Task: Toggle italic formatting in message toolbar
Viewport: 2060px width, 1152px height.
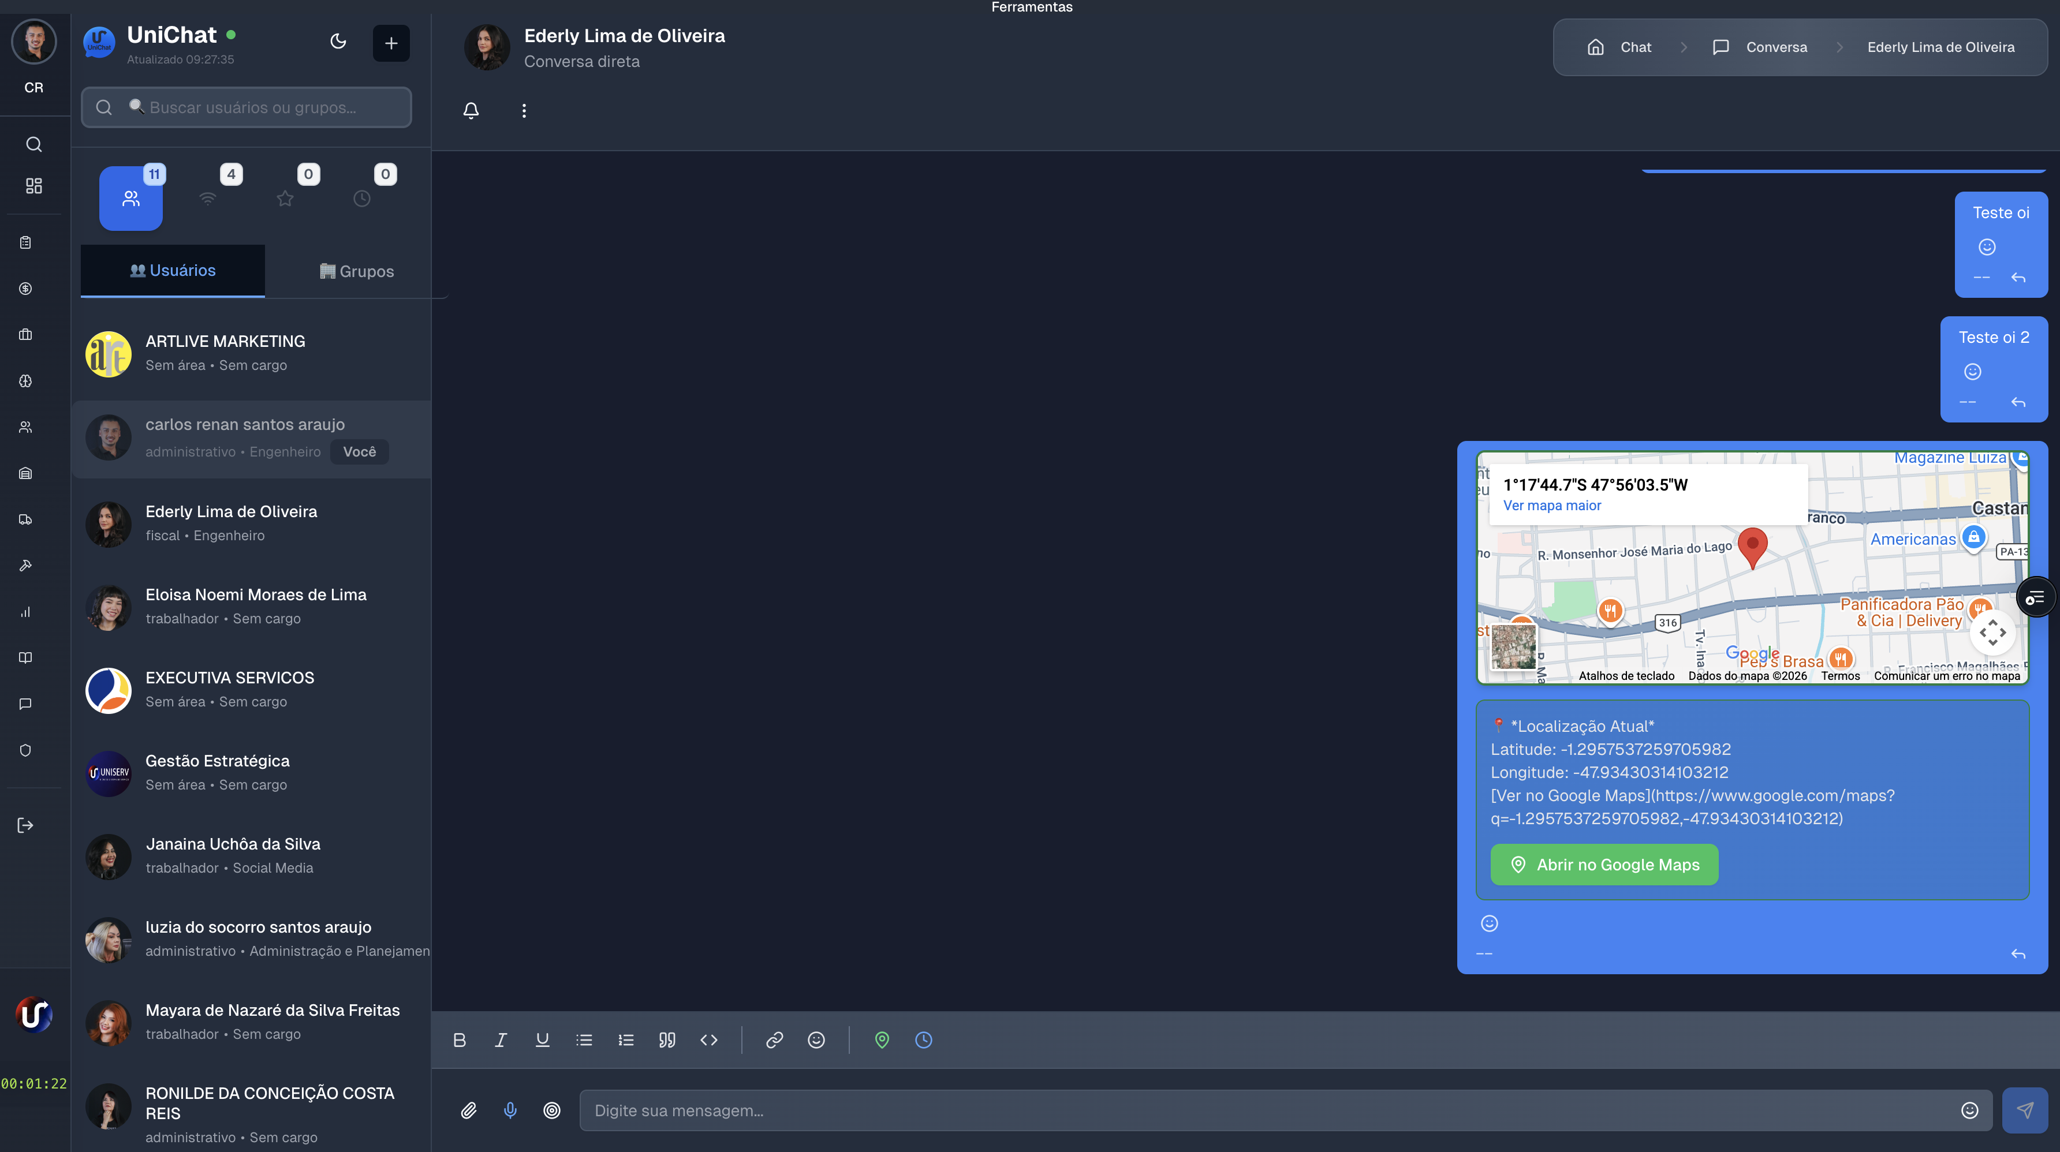Action: (x=501, y=1040)
